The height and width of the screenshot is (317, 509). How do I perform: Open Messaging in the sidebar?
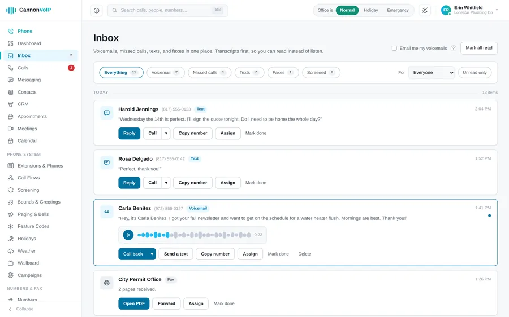41,80
